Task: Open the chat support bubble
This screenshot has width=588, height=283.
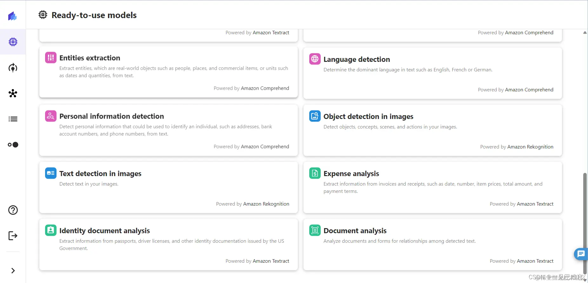Action: 581,254
